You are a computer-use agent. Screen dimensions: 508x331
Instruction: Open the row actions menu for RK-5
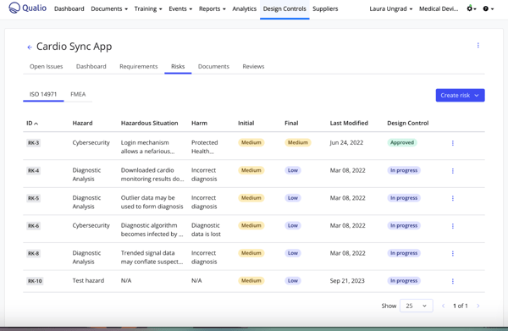pyautogui.click(x=453, y=198)
